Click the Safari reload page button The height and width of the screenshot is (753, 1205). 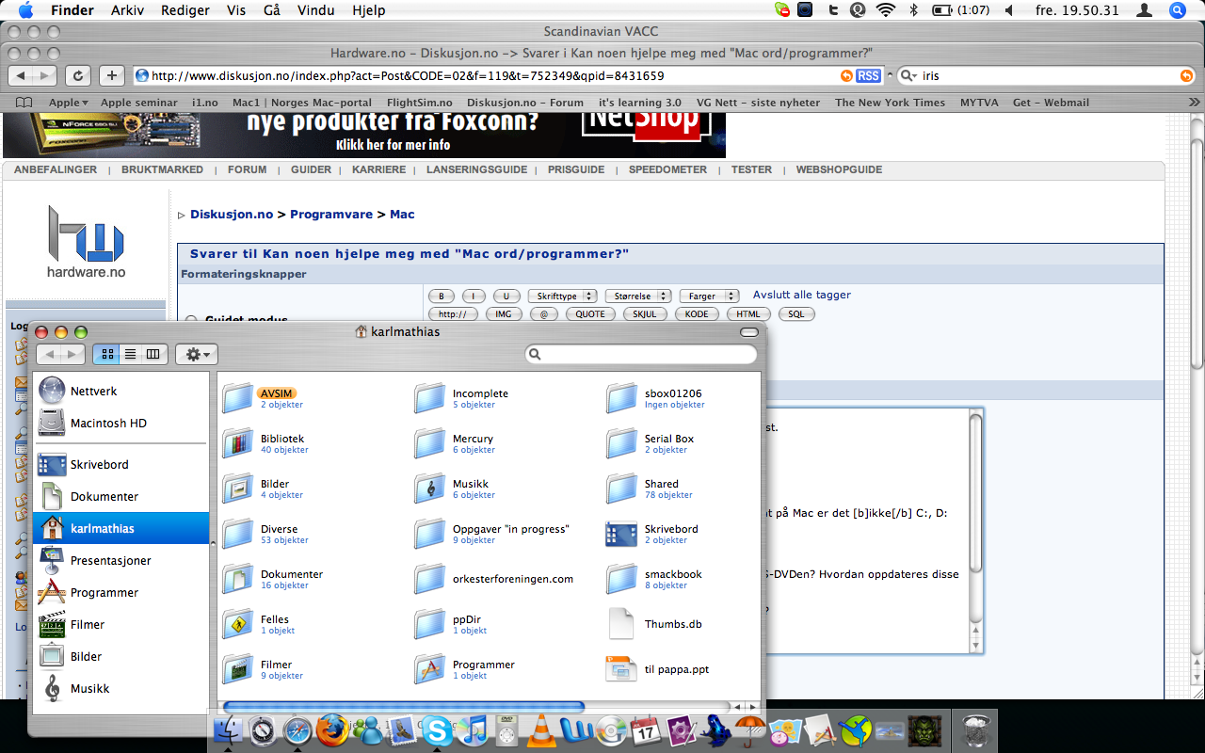(x=78, y=75)
